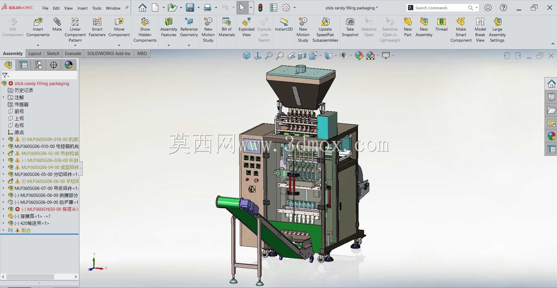Viewport: 557px width, 288px height.
Task: Click the Rebuild traffic light icon
Action: point(260,8)
